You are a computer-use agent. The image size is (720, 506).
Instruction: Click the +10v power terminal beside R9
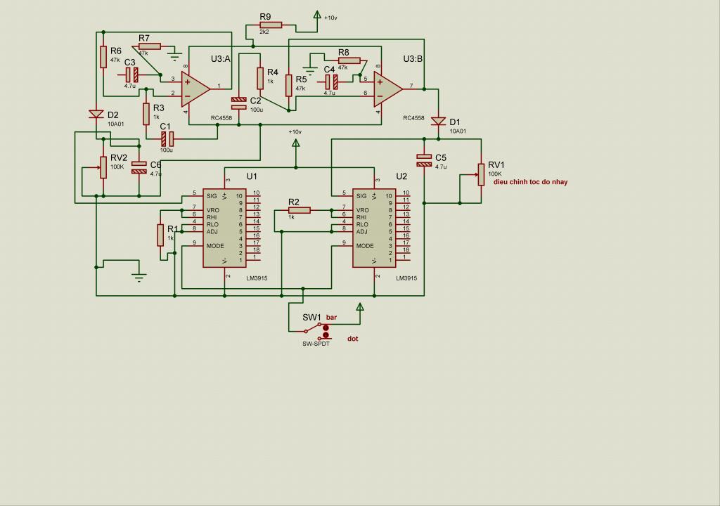pyautogui.click(x=316, y=15)
